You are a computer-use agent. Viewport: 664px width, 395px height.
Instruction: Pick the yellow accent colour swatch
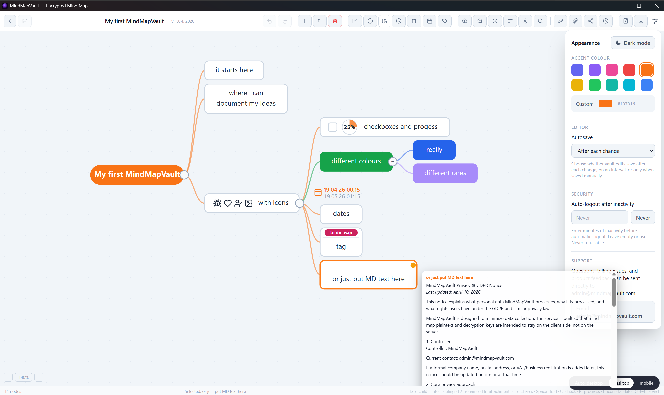577,85
